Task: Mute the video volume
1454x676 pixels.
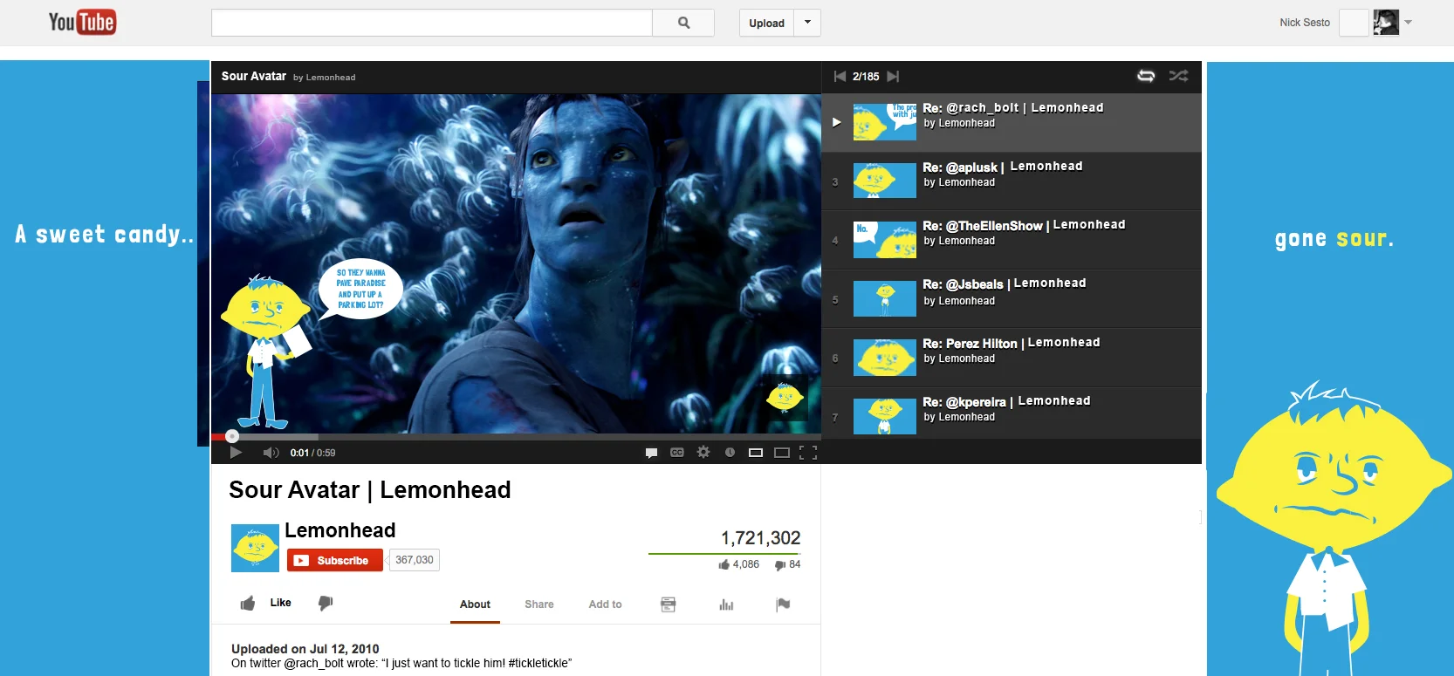Action: pos(271,453)
